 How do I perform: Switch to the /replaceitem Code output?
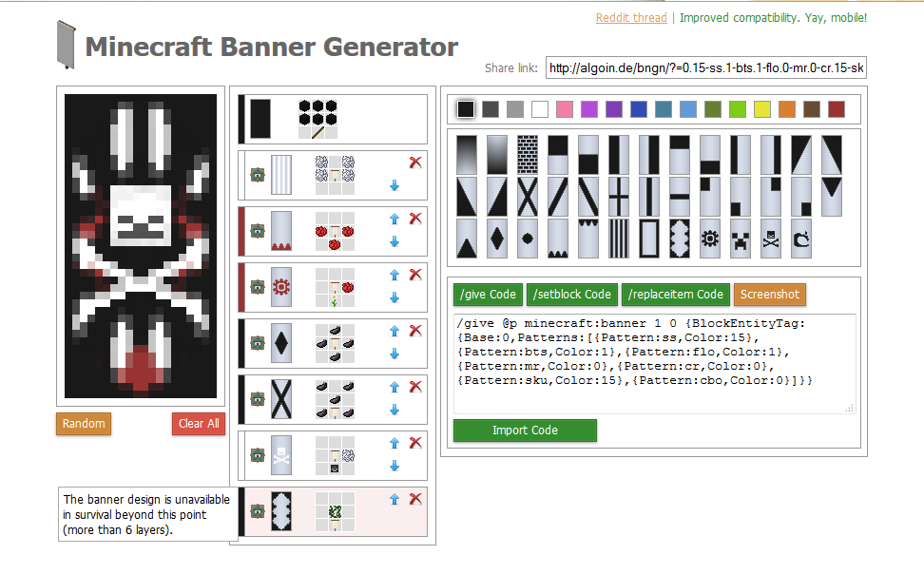tap(674, 295)
